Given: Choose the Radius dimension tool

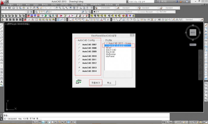Looking at the screenshot, I should click(x=128, y=20).
